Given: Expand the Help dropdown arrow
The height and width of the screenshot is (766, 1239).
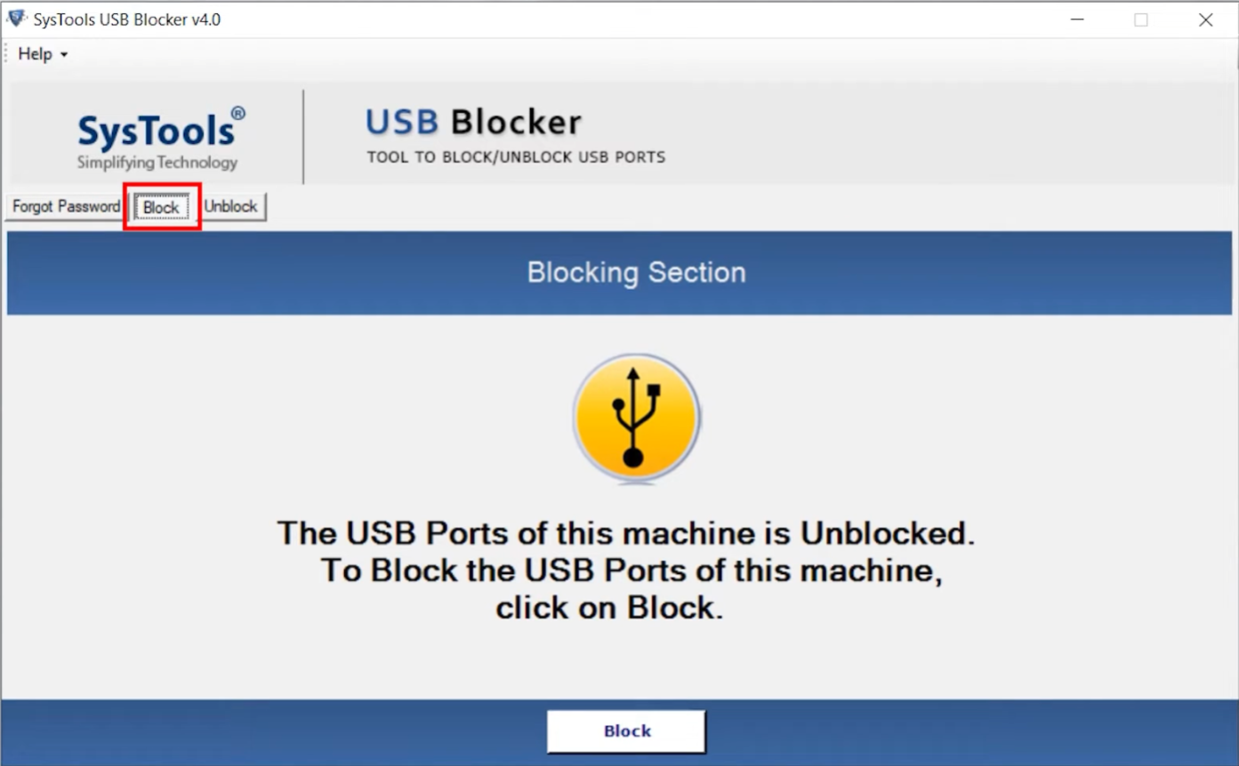Looking at the screenshot, I should [x=64, y=54].
